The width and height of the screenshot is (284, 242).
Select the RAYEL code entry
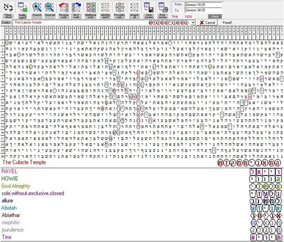tap(9, 171)
